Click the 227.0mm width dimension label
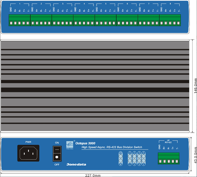This screenshot has height=177, width=197. tap(96, 175)
